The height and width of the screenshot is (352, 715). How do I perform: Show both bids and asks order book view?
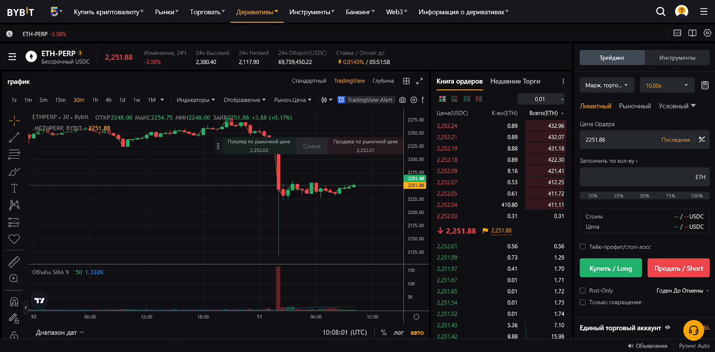(x=442, y=99)
